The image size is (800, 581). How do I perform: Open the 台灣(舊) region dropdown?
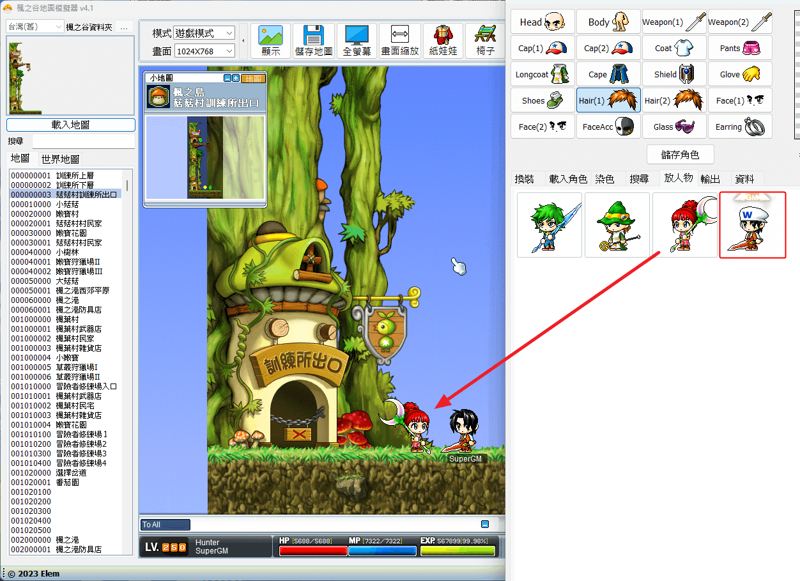pos(35,27)
